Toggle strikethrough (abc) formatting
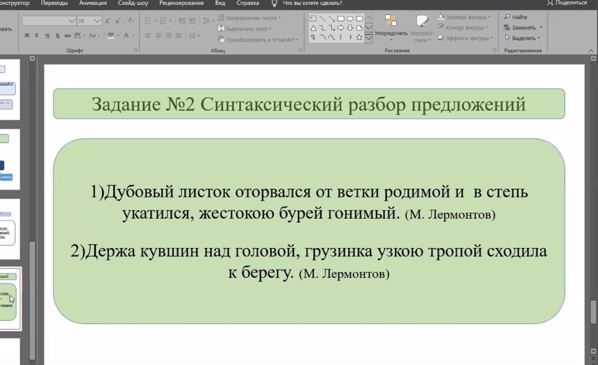This screenshot has width=598, height=365. [67, 36]
